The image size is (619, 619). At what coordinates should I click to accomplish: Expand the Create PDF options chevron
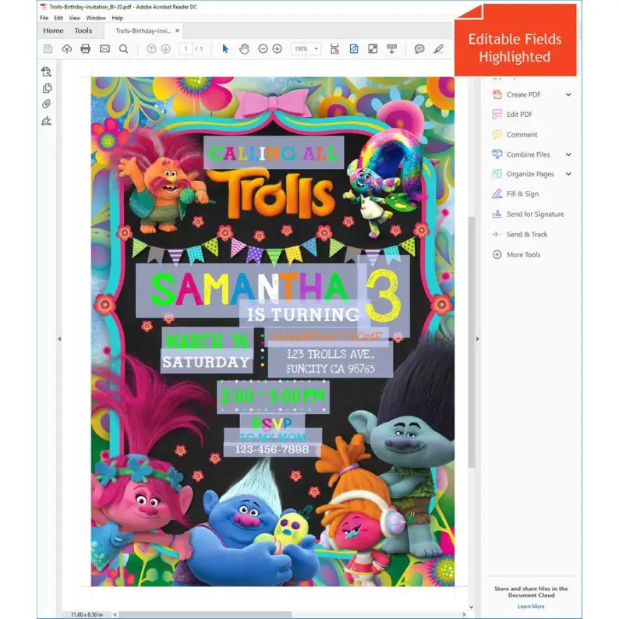click(568, 94)
